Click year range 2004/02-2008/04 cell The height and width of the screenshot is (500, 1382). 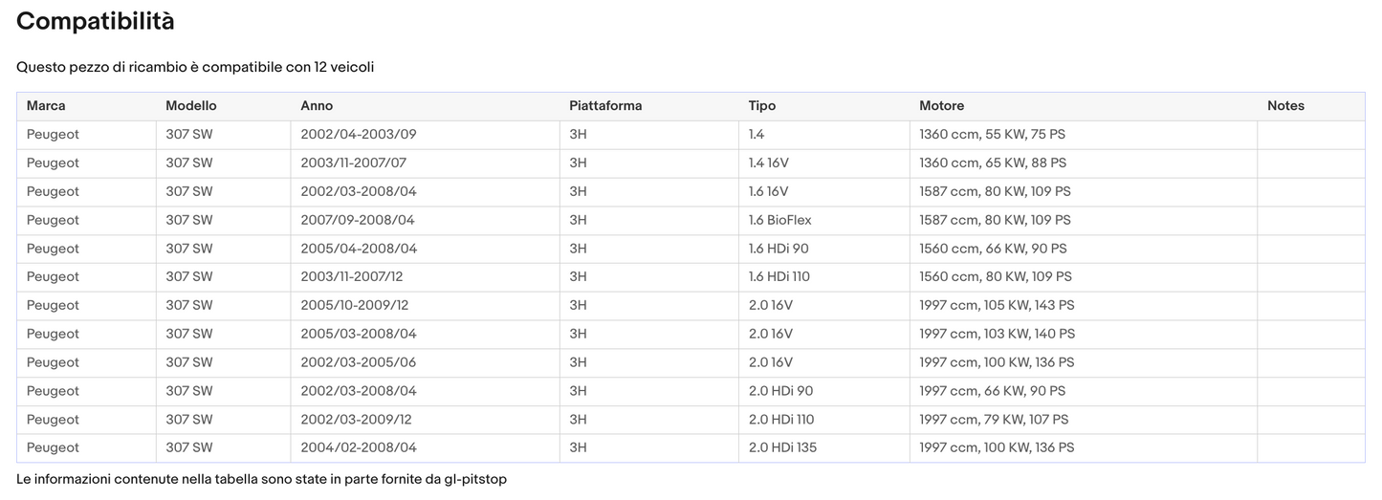(359, 447)
